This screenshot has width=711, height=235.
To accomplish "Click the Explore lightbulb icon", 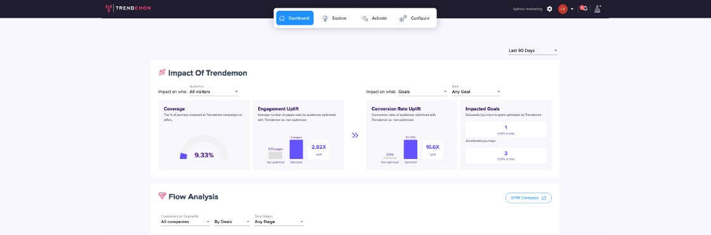I will coord(325,18).
